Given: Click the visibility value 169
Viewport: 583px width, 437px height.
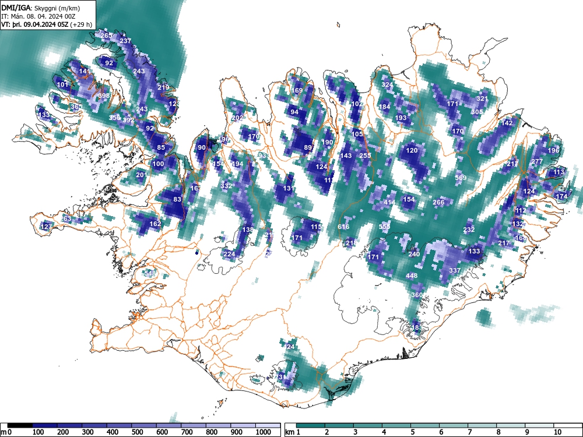Looking at the screenshot, I should pos(297,90).
